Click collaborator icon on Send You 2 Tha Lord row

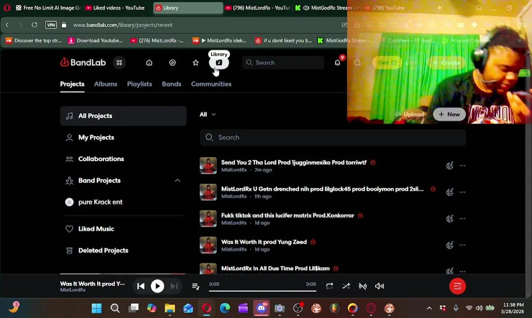click(450, 166)
